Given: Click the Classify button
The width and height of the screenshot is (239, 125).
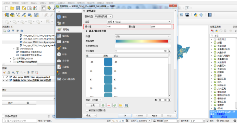Looking at the screenshot, I should click(x=93, y=105).
